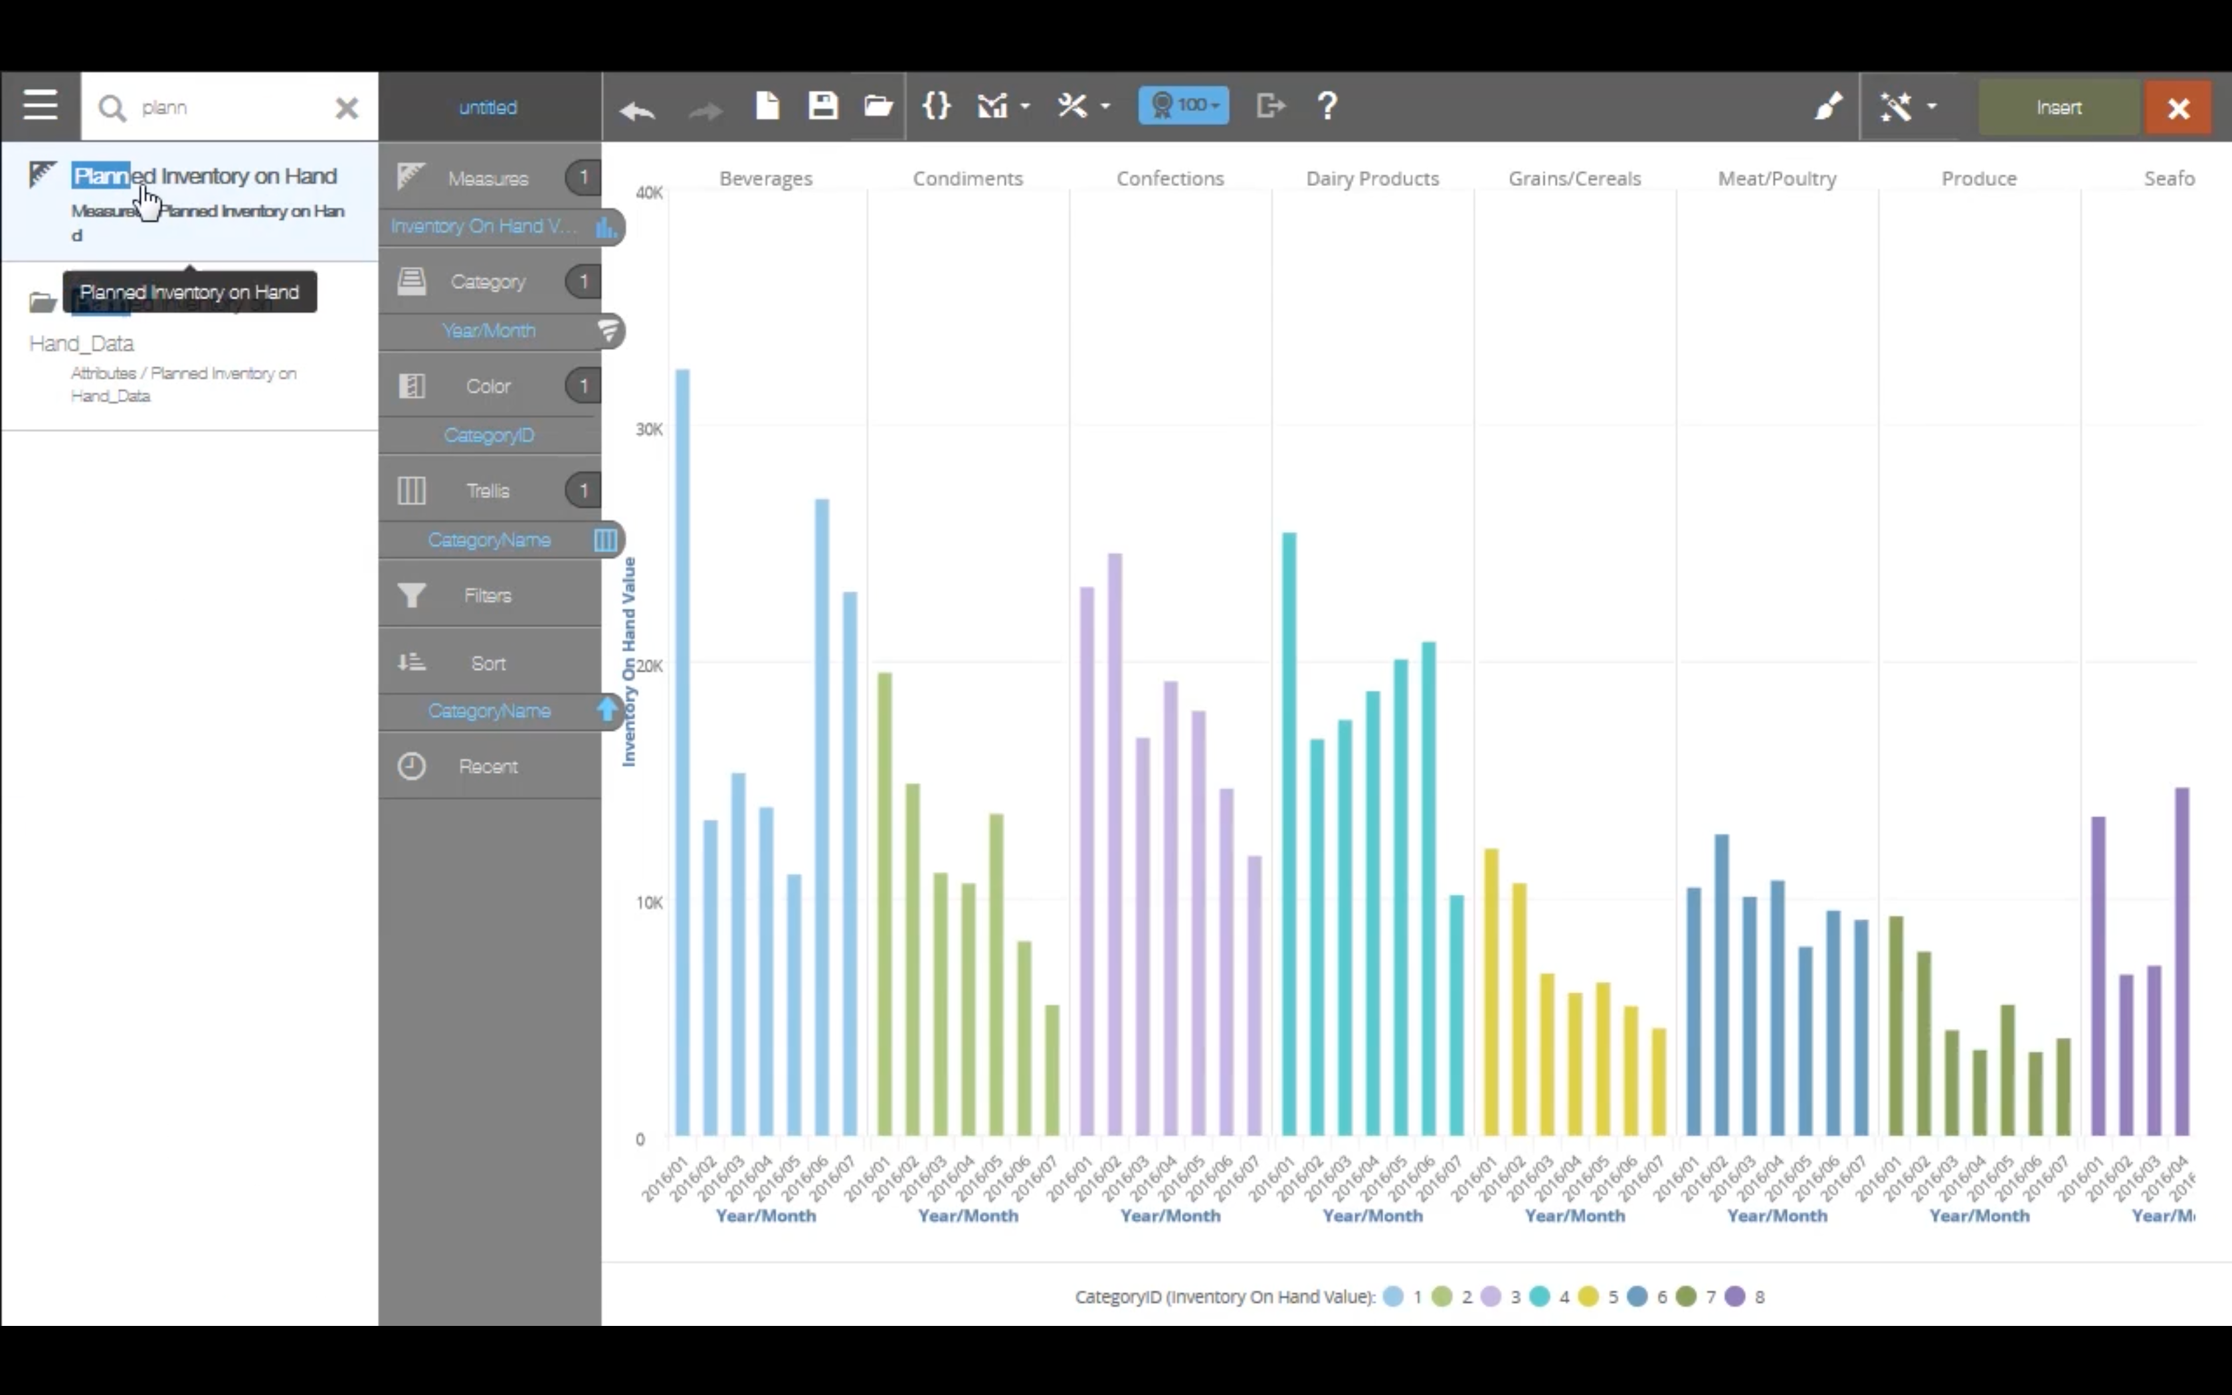Select the 'CategoryName' sort chip
This screenshot has height=1395, width=2232.
pos(489,710)
